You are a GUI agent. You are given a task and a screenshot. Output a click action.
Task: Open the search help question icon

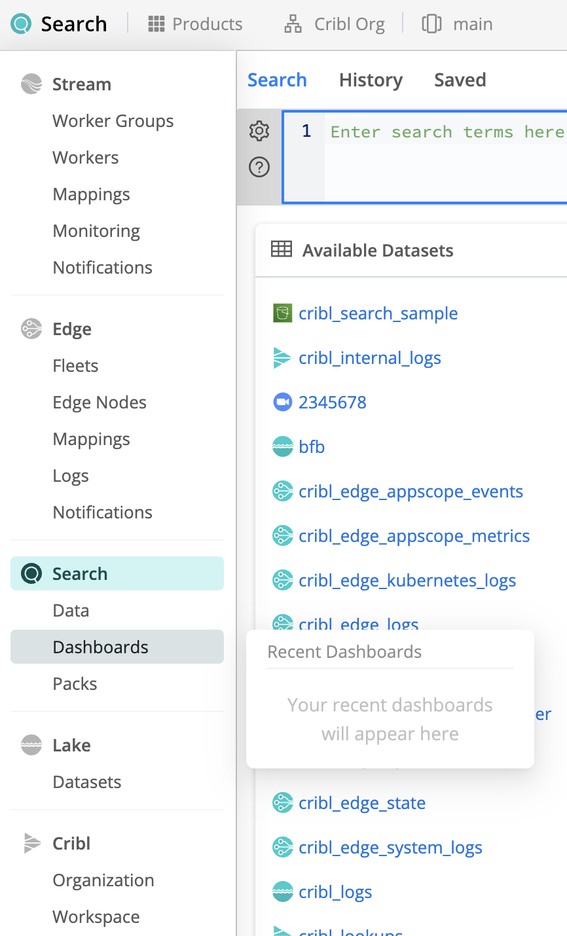[259, 168]
